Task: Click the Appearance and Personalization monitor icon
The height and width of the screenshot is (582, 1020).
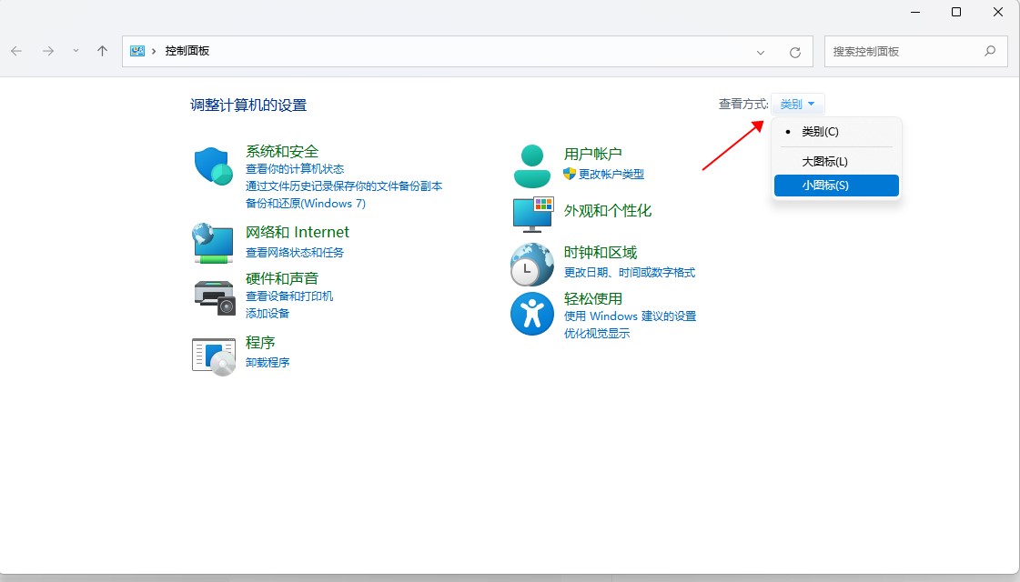Action: tap(532, 214)
